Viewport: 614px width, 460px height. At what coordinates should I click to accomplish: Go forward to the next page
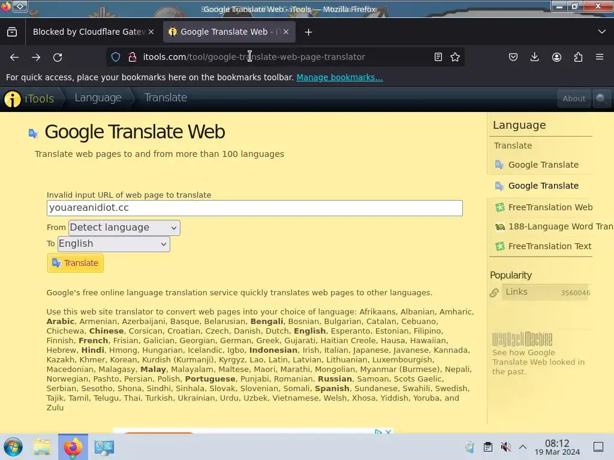pyautogui.click(x=36, y=57)
